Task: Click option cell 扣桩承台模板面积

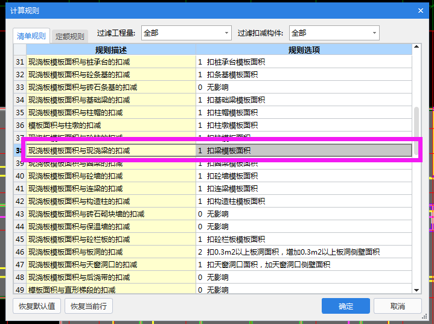Action: (x=304, y=62)
